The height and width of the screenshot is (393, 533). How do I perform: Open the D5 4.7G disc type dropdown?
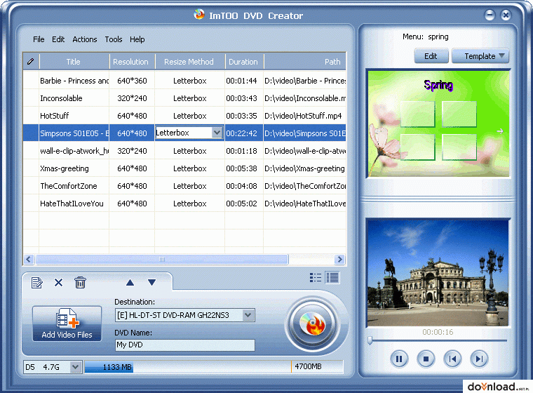[75, 367]
